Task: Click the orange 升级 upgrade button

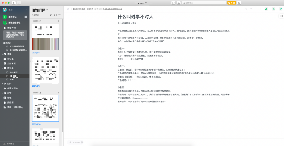Action: click(x=232, y=3)
